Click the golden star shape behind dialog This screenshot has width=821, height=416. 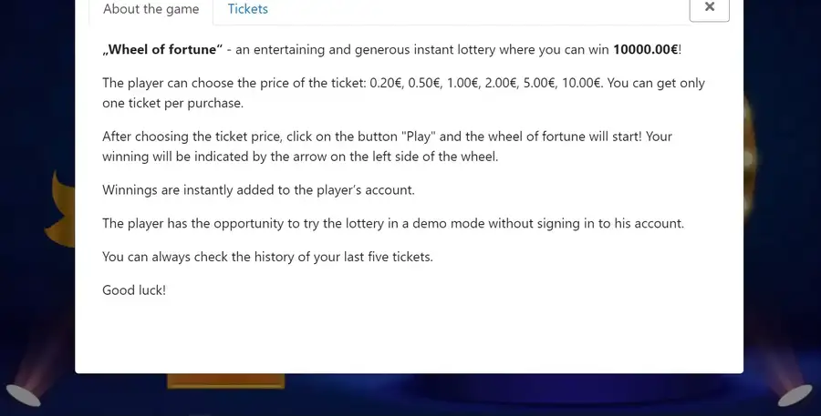(x=62, y=210)
